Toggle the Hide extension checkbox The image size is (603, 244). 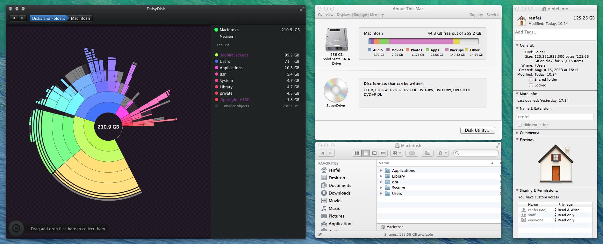[x=520, y=125]
